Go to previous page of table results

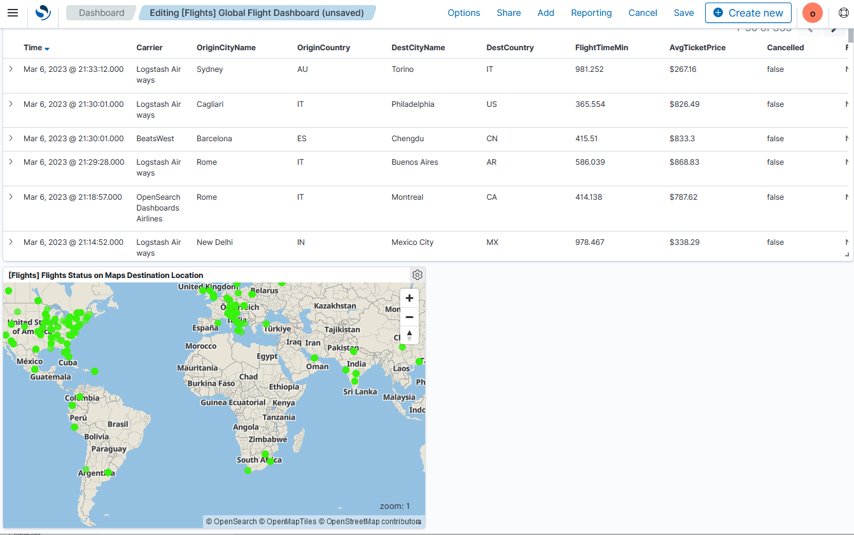click(809, 29)
